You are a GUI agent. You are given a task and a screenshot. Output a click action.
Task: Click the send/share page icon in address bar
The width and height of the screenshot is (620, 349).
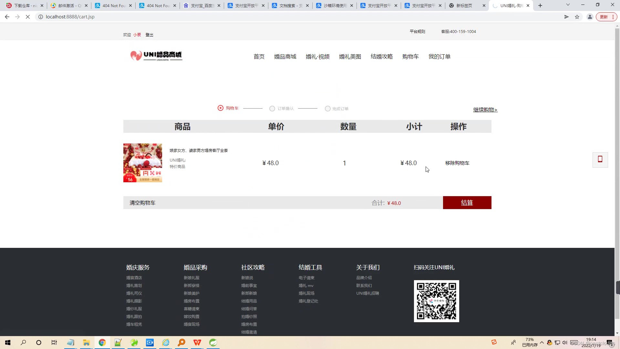pos(566,17)
